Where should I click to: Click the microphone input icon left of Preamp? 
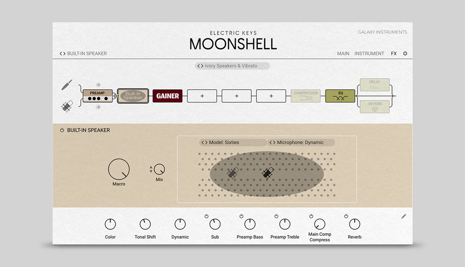(67, 107)
